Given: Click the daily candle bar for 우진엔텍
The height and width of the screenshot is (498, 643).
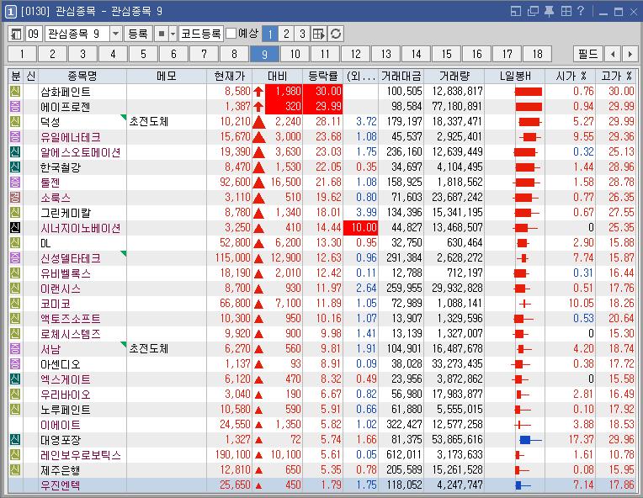Looking at the screenshot, I should pyautogui.click(x=523, y=485).
